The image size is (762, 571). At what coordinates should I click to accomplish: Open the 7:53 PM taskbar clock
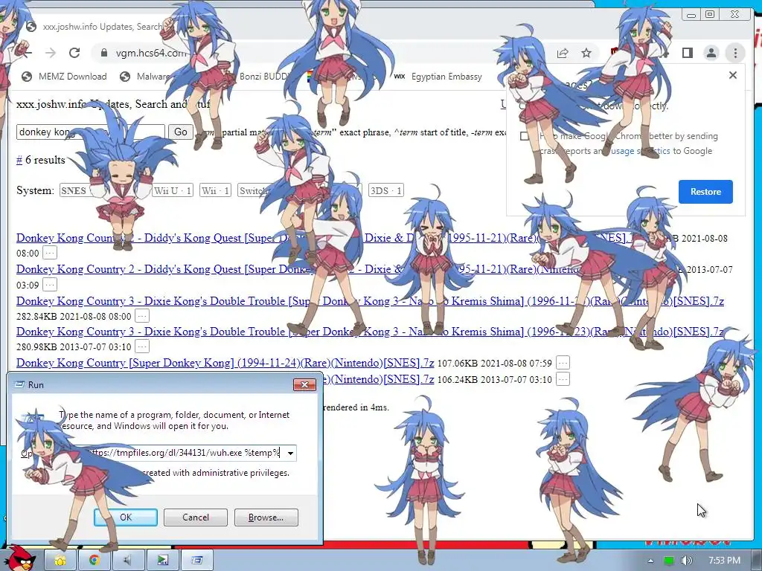point(724,561)
